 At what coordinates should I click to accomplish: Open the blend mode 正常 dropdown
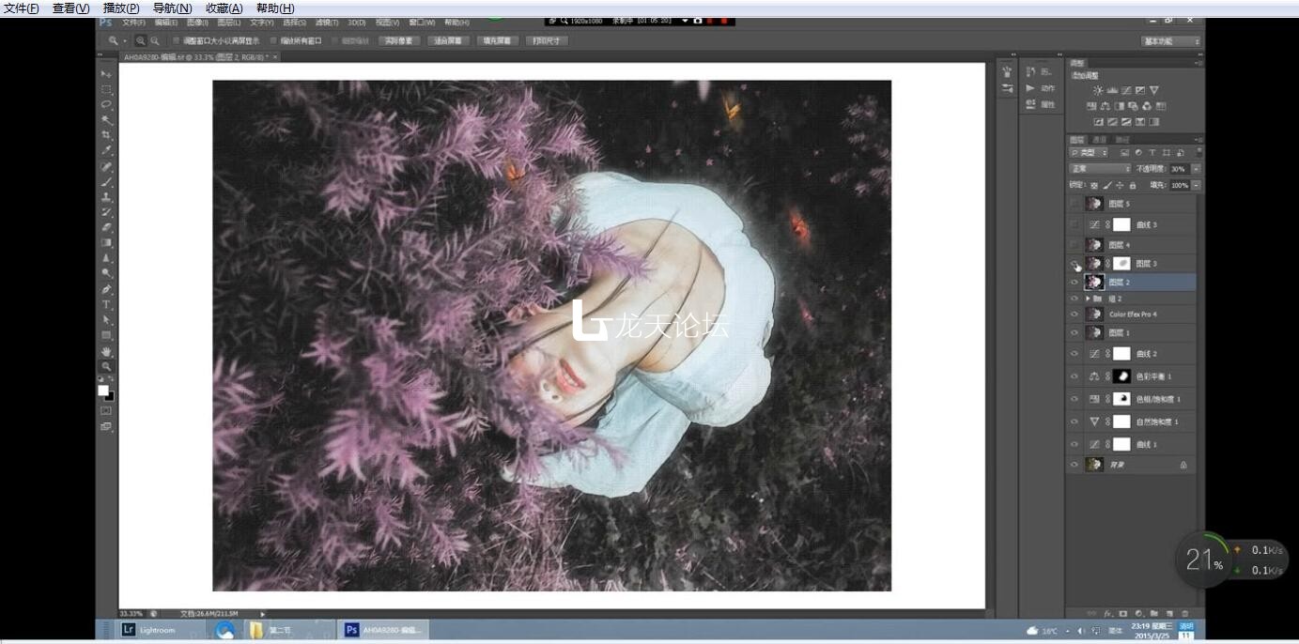click(1099, 169)
